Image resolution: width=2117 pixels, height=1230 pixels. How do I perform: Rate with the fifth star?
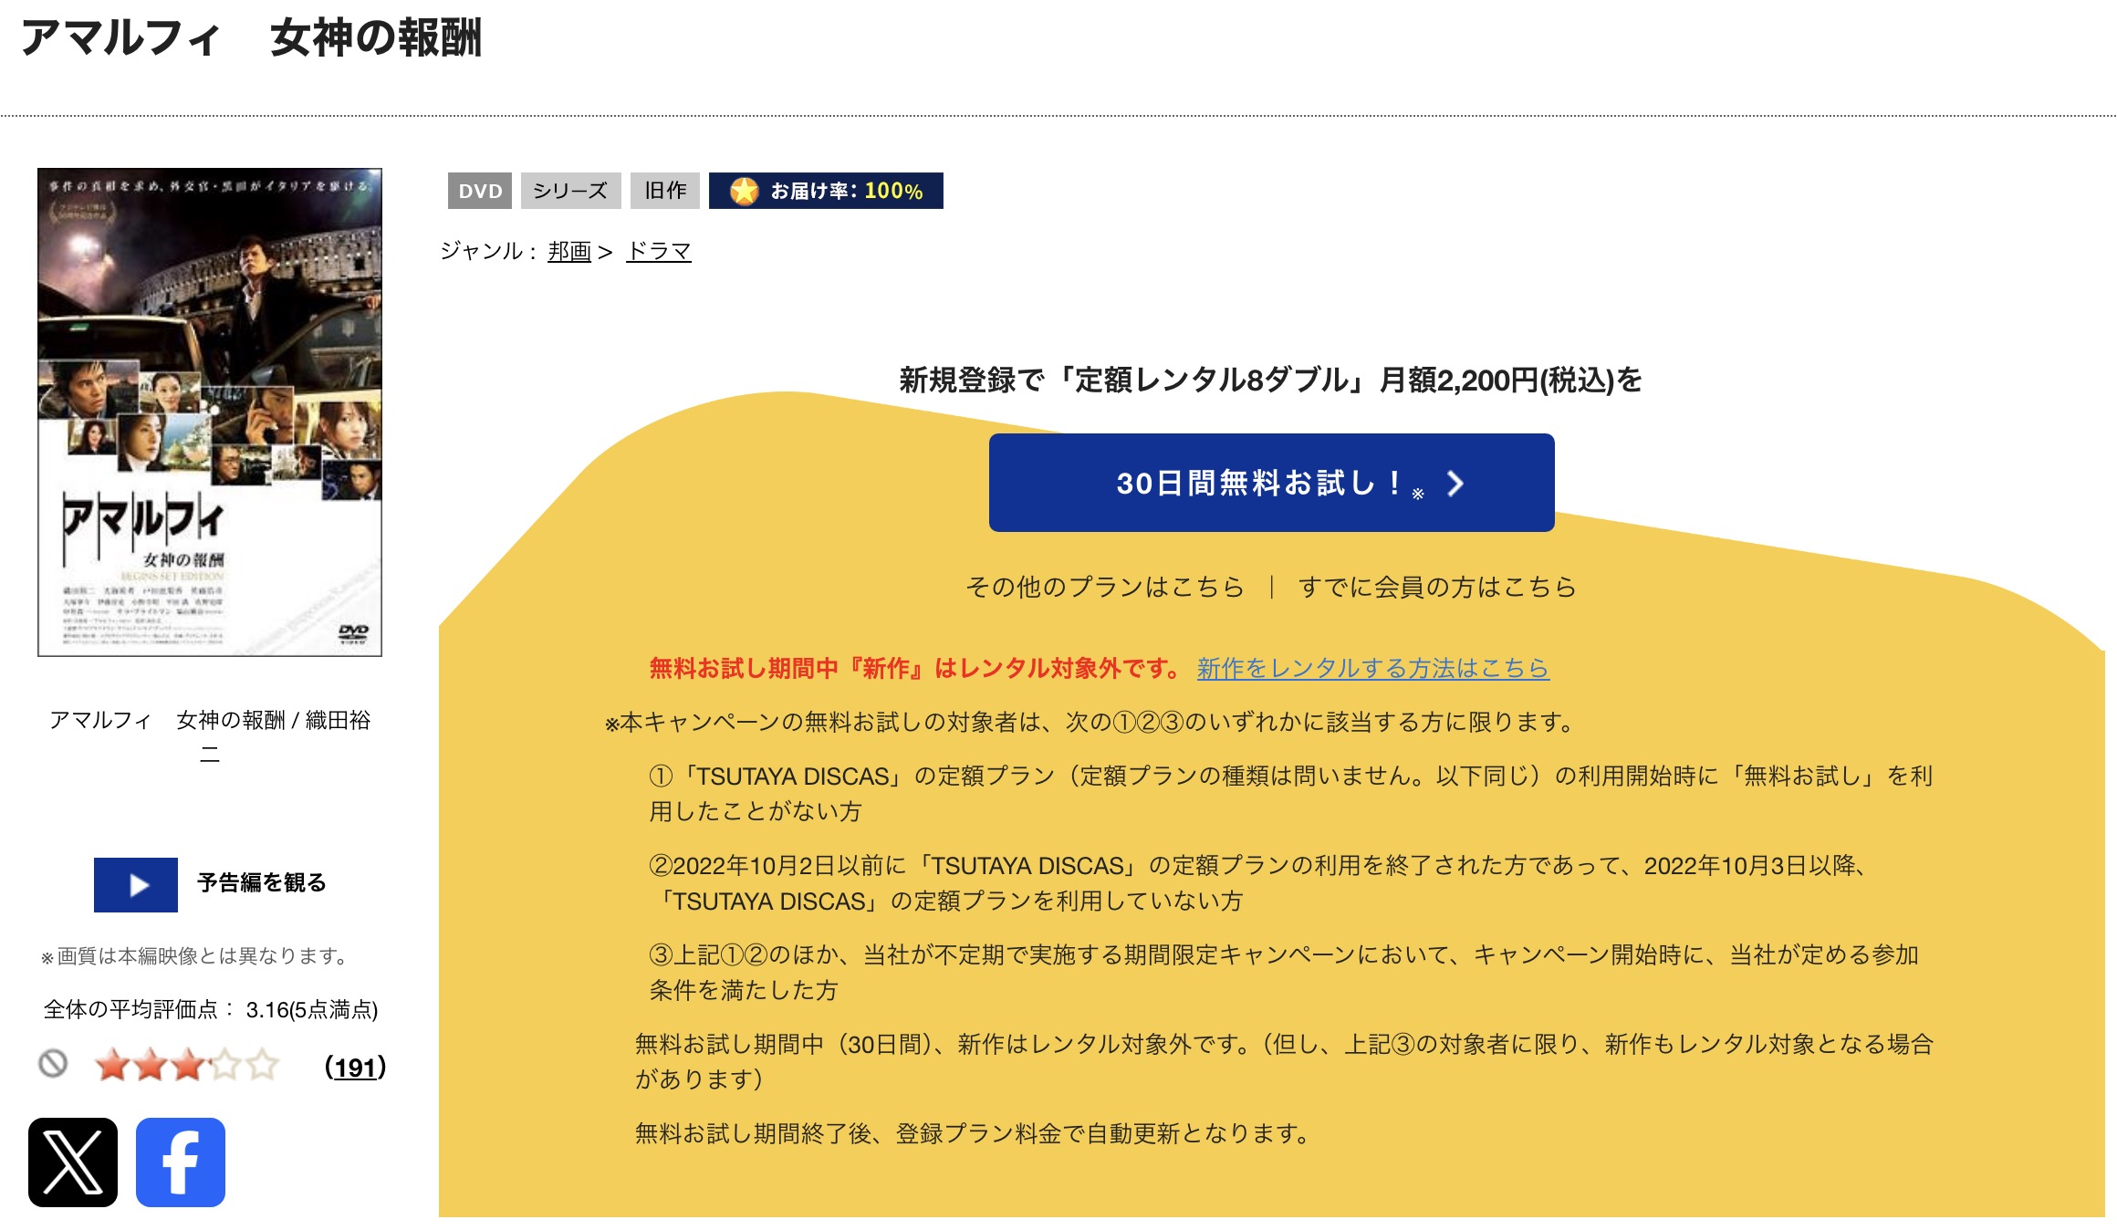tap(262, 1065)
